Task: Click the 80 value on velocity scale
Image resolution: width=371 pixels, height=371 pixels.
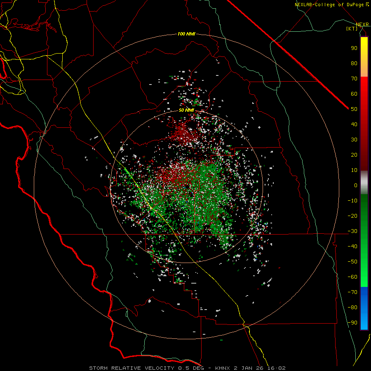Action: click(354, 63)
